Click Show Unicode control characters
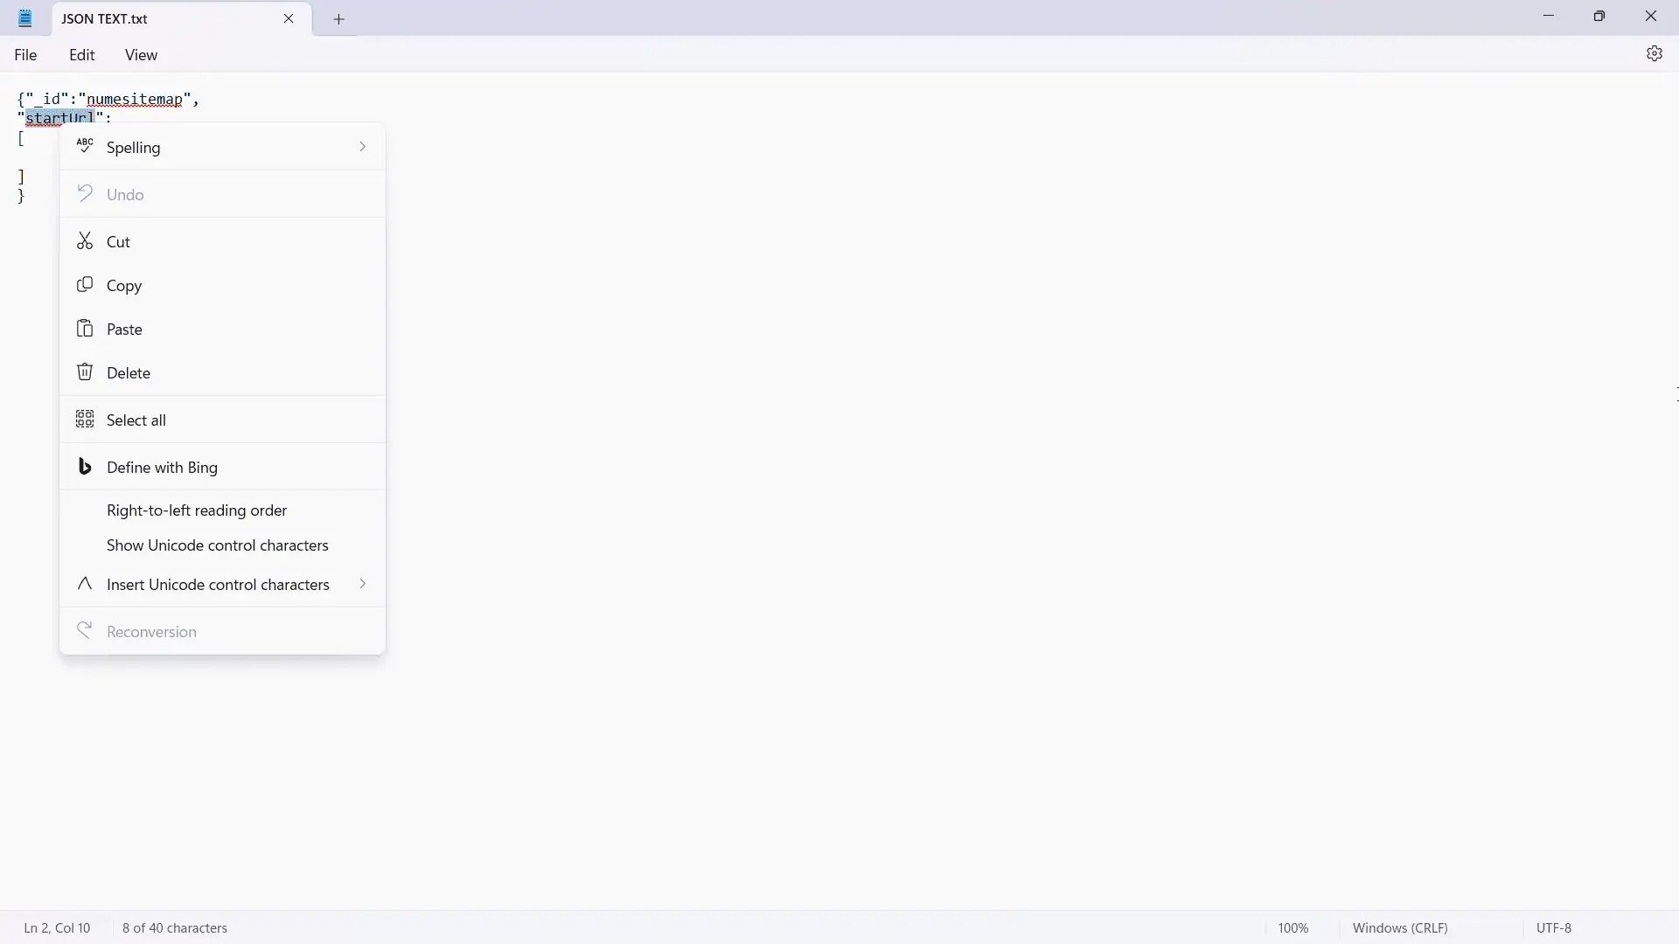 pos(217,544)
